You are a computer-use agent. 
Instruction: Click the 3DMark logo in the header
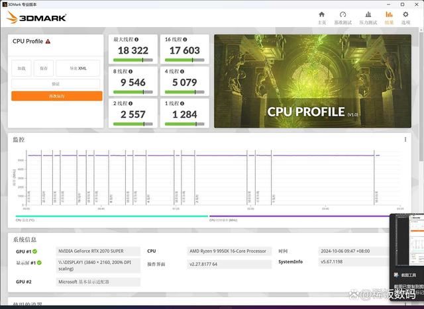36,18
